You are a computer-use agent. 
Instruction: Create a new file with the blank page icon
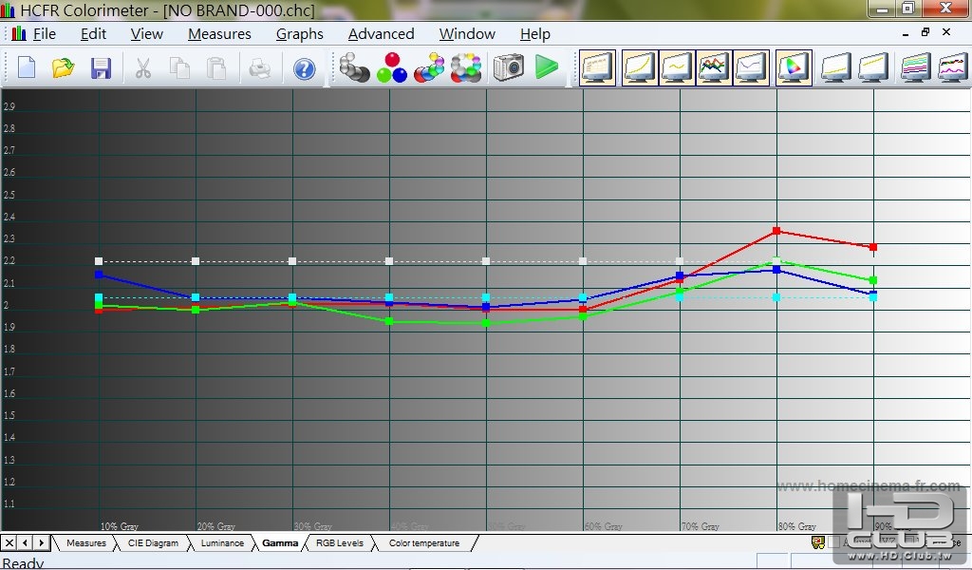point(27,67)
